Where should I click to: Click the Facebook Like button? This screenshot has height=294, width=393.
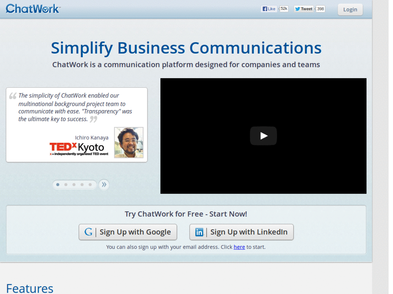269,9
